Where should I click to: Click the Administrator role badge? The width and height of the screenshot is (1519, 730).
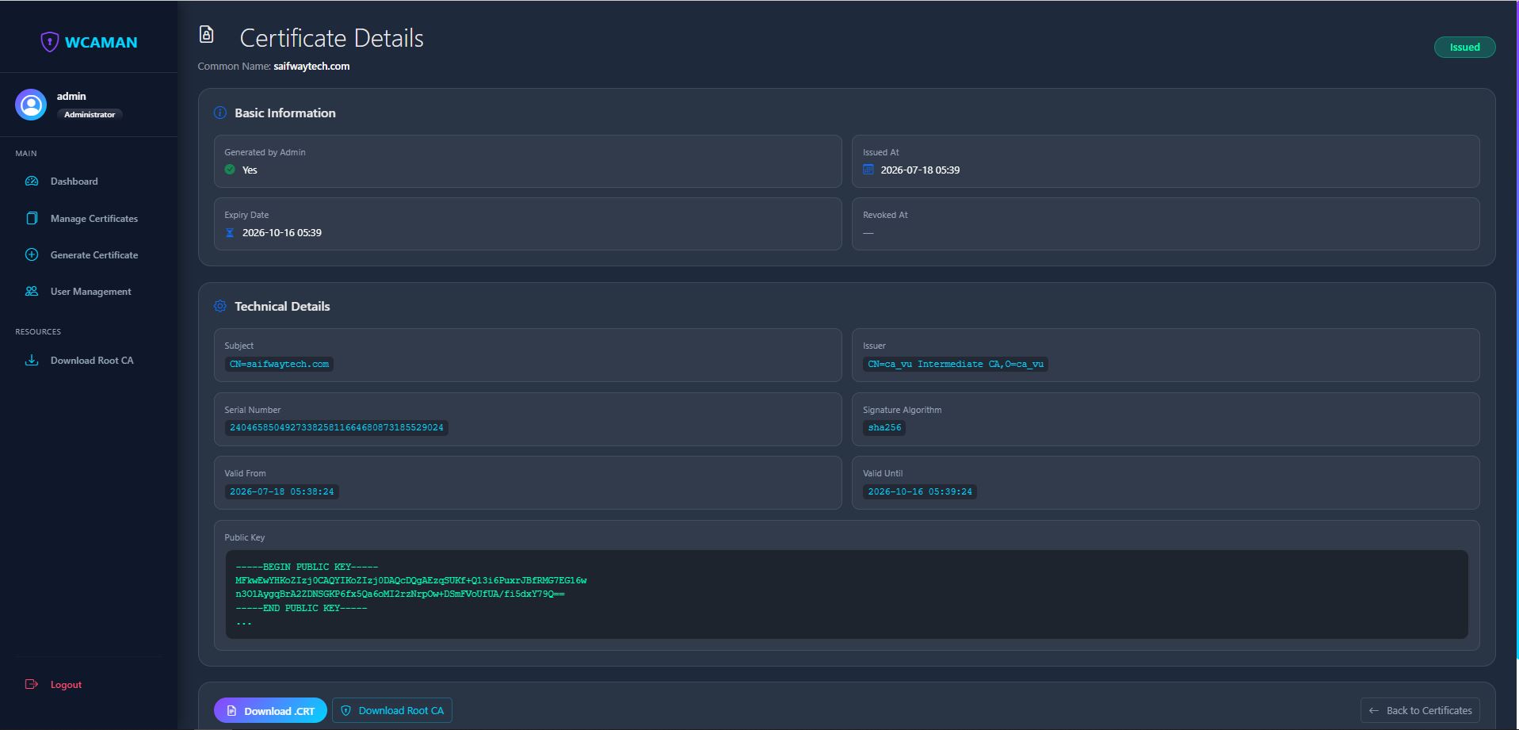pos(90,115)
